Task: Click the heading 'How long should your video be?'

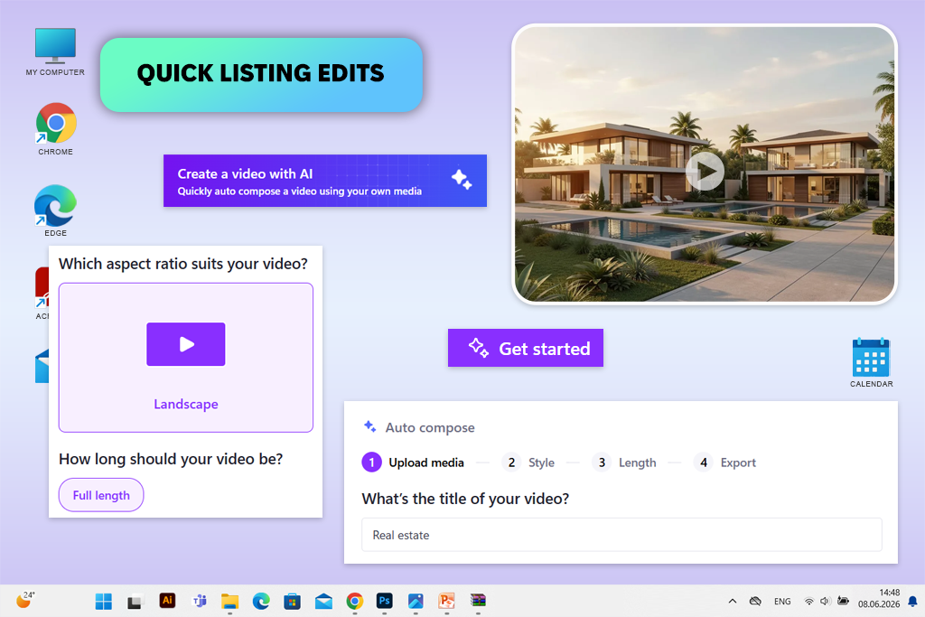Action: pos(171,459)
